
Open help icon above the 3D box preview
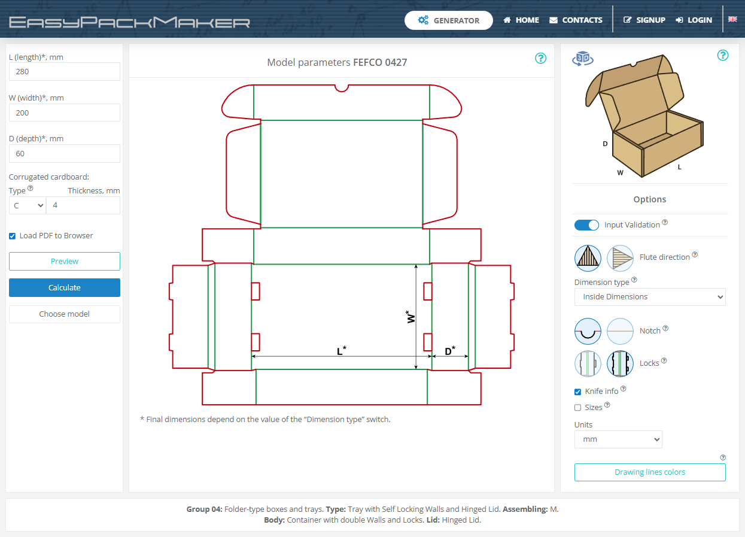[x=723, y=56]
